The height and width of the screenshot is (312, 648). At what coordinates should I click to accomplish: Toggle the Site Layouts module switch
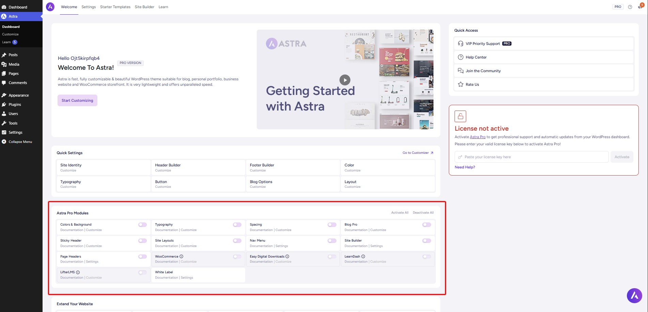[x=237, y=241]
